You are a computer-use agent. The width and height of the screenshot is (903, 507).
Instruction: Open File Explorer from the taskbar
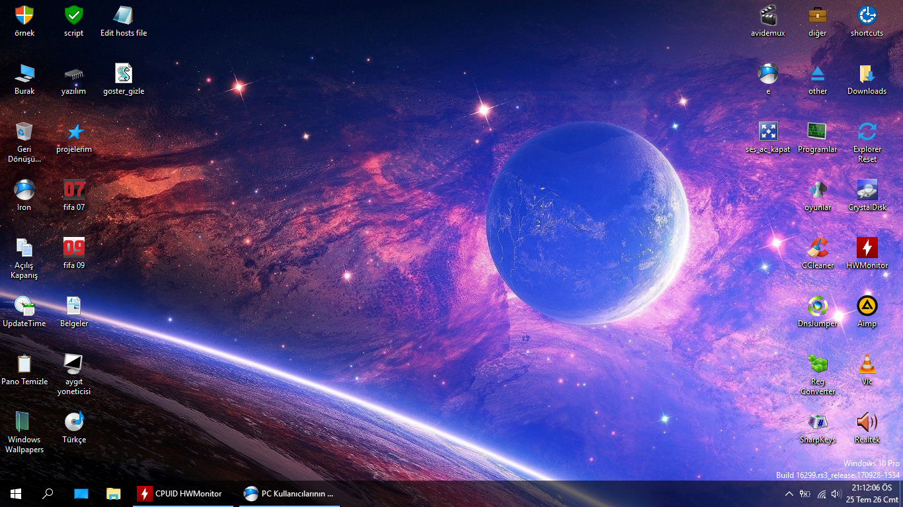[x=114, y=494]
